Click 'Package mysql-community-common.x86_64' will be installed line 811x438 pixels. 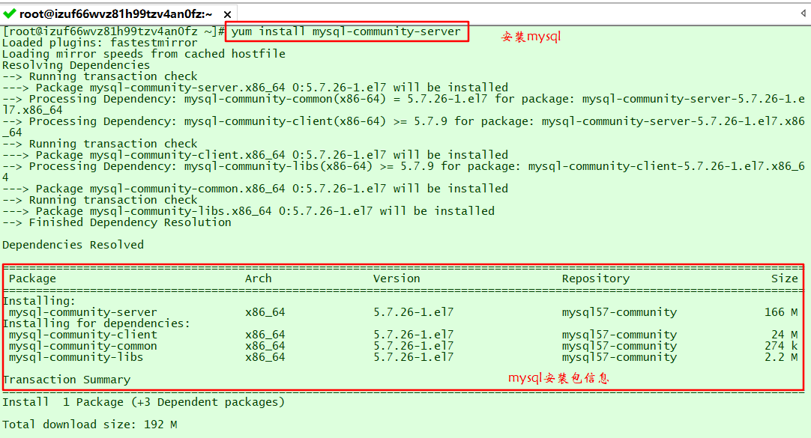(255, 189)
